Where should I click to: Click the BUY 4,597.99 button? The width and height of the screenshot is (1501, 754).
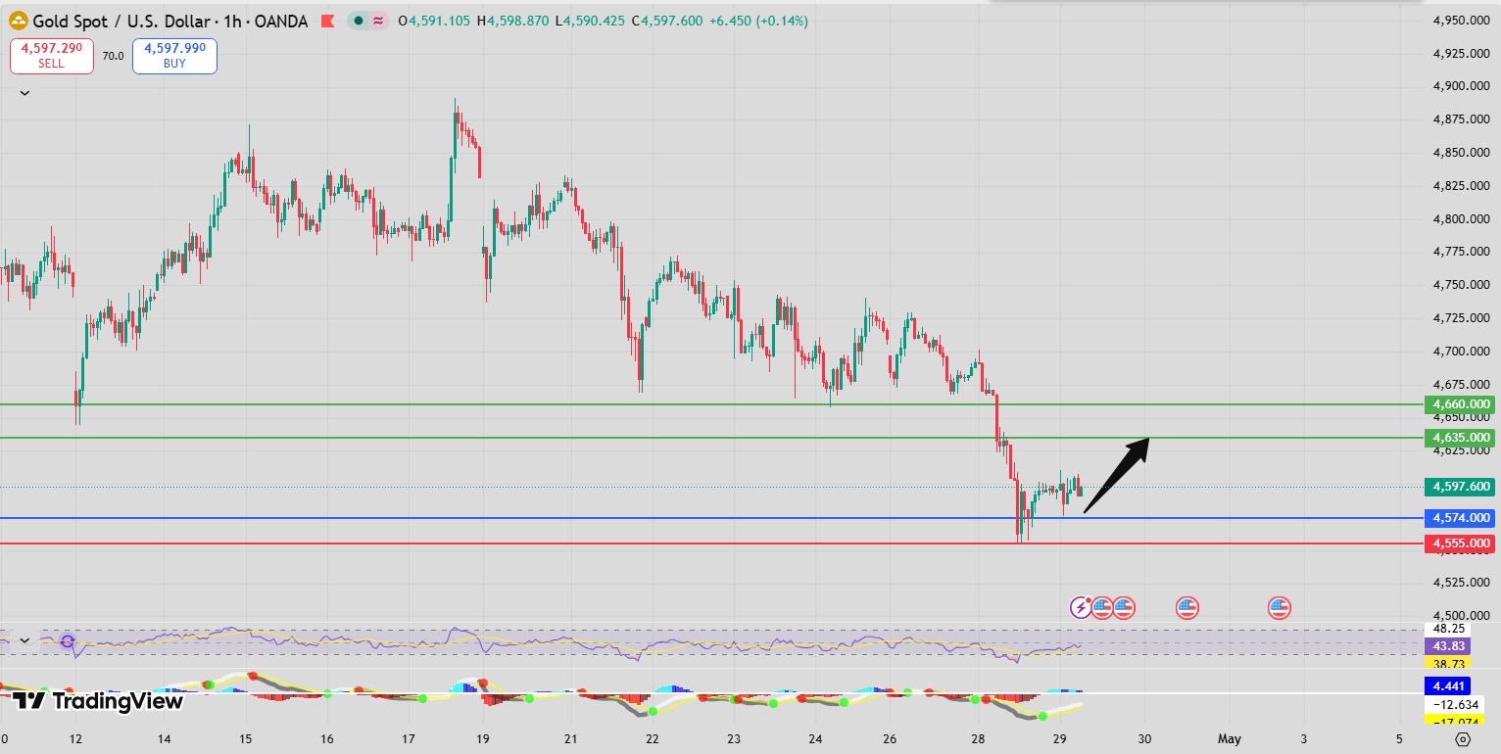coord(174,56)
